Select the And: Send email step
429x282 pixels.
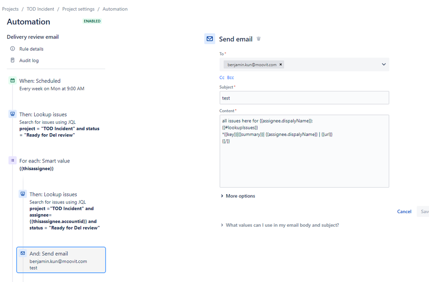[61, 260]
